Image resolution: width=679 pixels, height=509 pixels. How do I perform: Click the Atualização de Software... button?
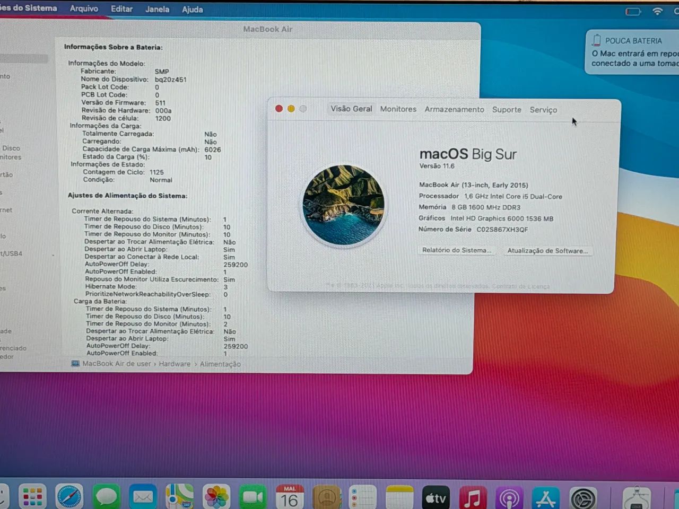click(x=547, y=251)
